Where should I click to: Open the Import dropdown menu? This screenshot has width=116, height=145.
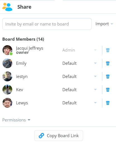pyautogui.click(x=104, y=24)
